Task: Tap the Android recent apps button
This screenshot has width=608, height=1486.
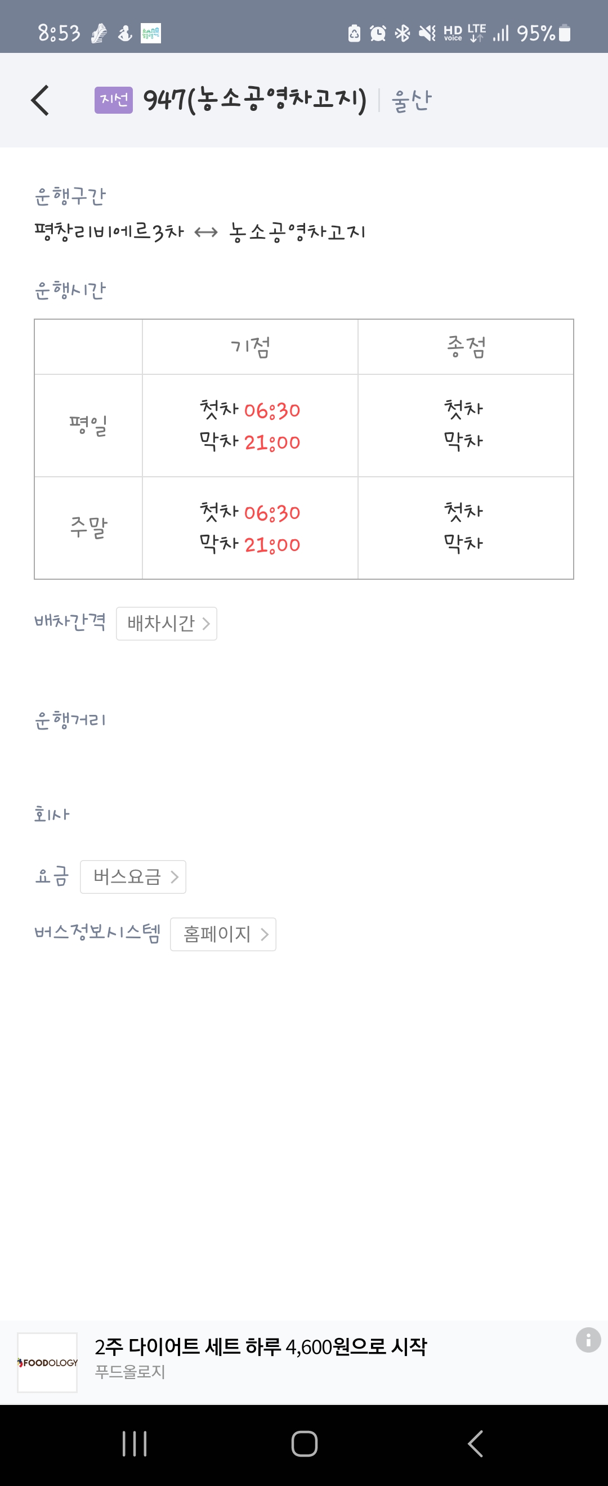Action: click(x=135, y=1444)
